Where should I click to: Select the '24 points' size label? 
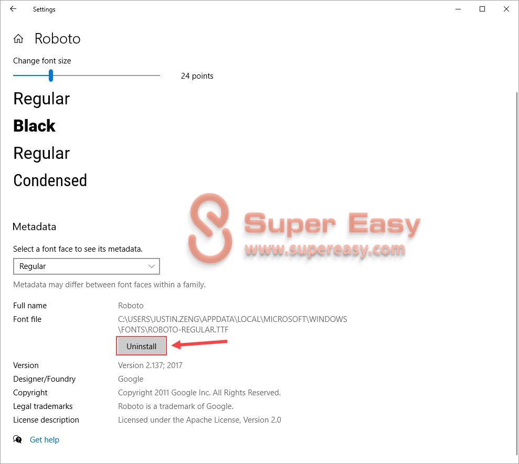[197, 75]
